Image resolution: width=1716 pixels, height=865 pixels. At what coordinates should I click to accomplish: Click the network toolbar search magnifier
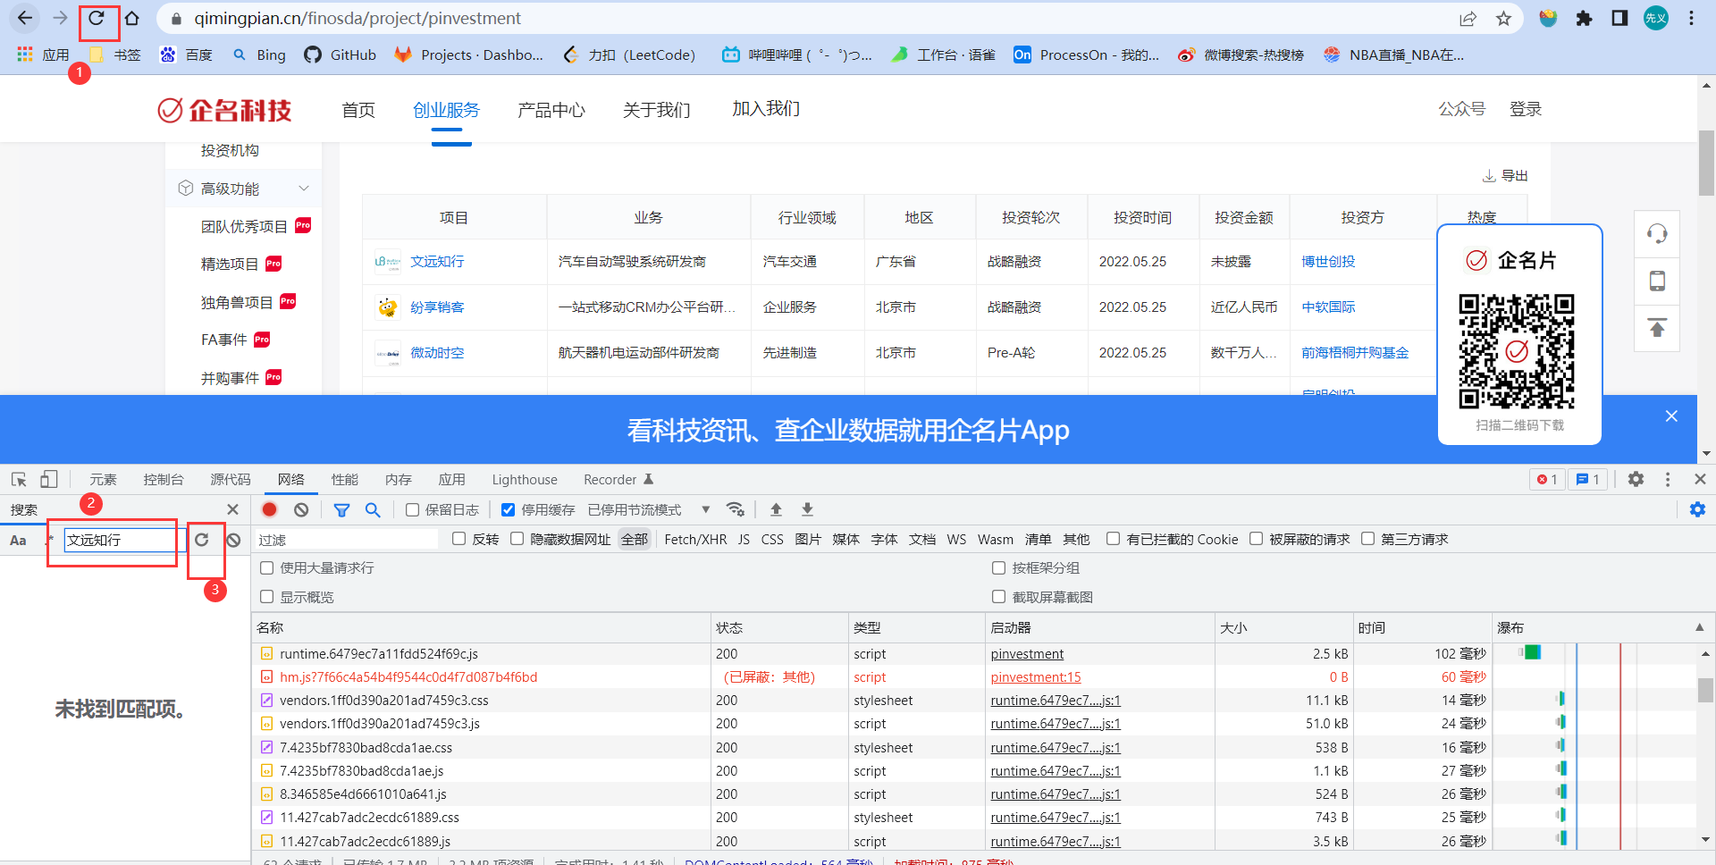point(373,509)
